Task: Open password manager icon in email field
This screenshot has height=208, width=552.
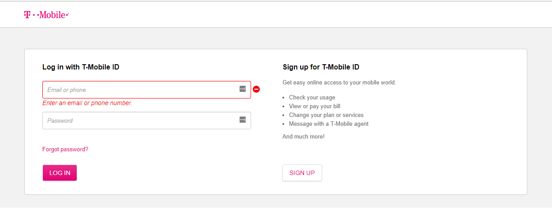Action: pyautogui.click(x=243, y=89)
